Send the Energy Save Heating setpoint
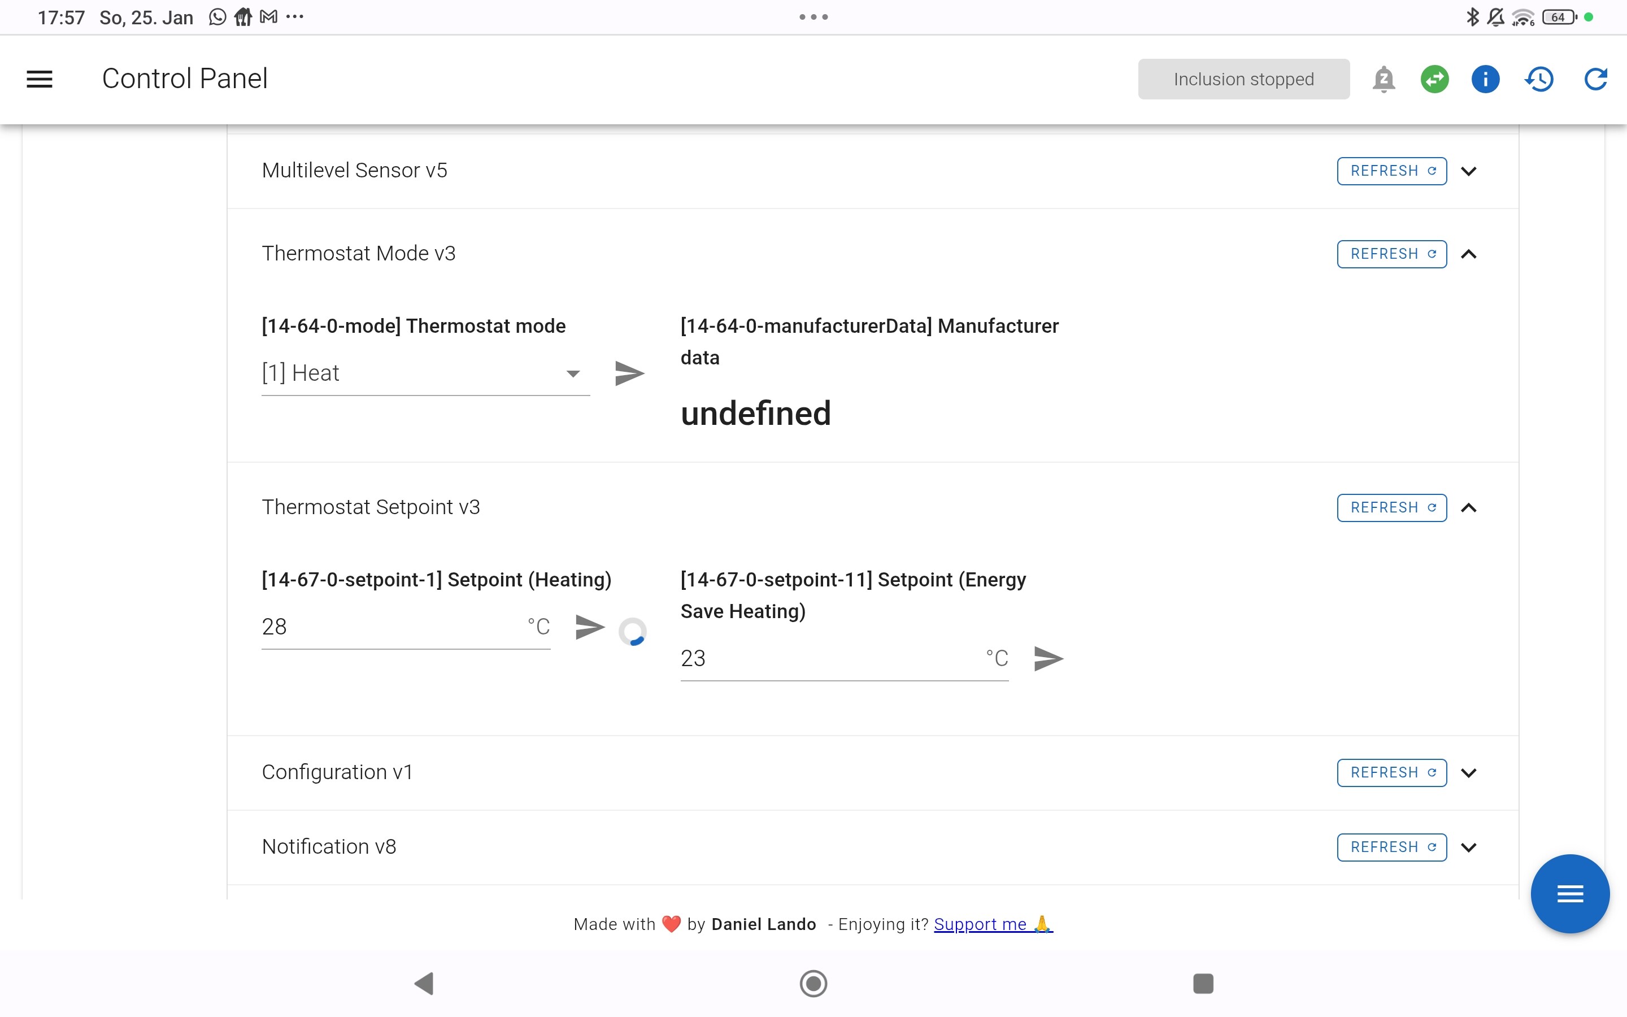The width and height of the screenshot is (1627, 1017). tap(1048, 658)
